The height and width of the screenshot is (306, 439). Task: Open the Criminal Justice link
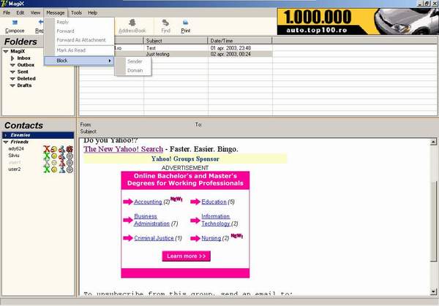pos(154,238)
